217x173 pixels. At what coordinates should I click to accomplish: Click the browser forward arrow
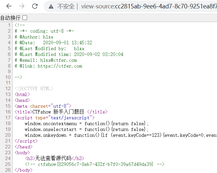(22, 6)
